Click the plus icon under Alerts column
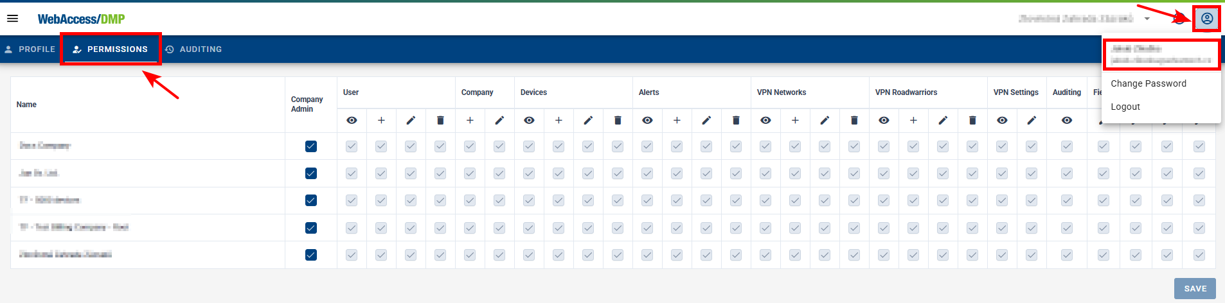The height and width of the screenshot is (303, 1225). pyautogui.click(x=677, y=121)
